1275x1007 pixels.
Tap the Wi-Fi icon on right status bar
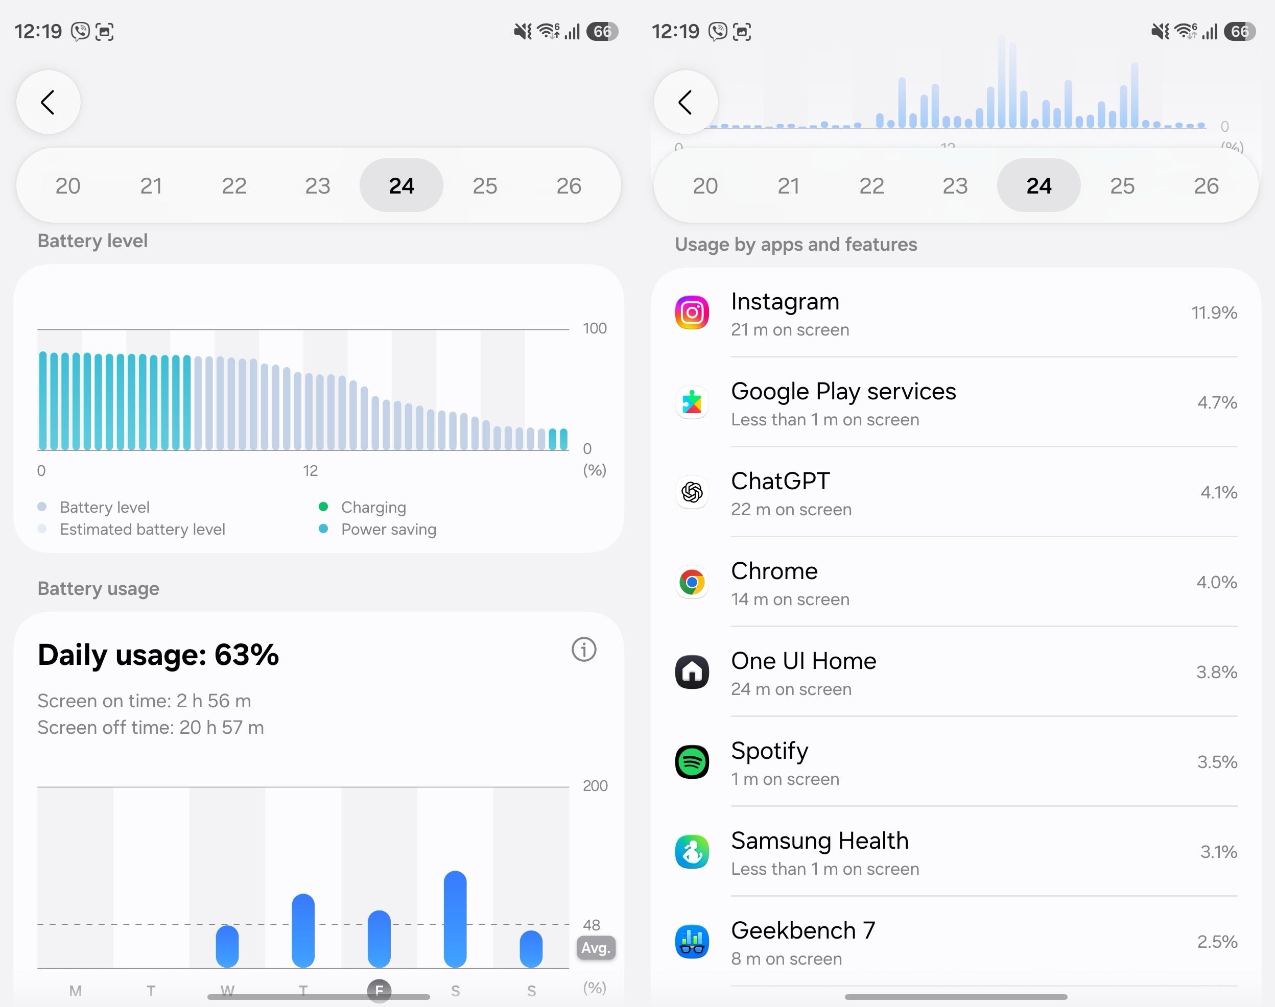pos(1186,31)
